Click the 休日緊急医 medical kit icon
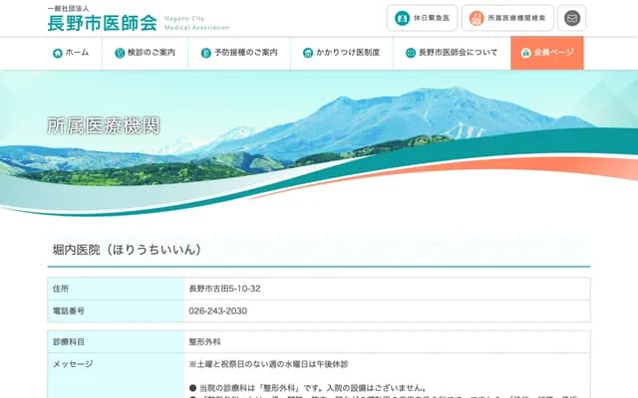The height and width of the screenshot is (398, 638). [x=401, y=18]
